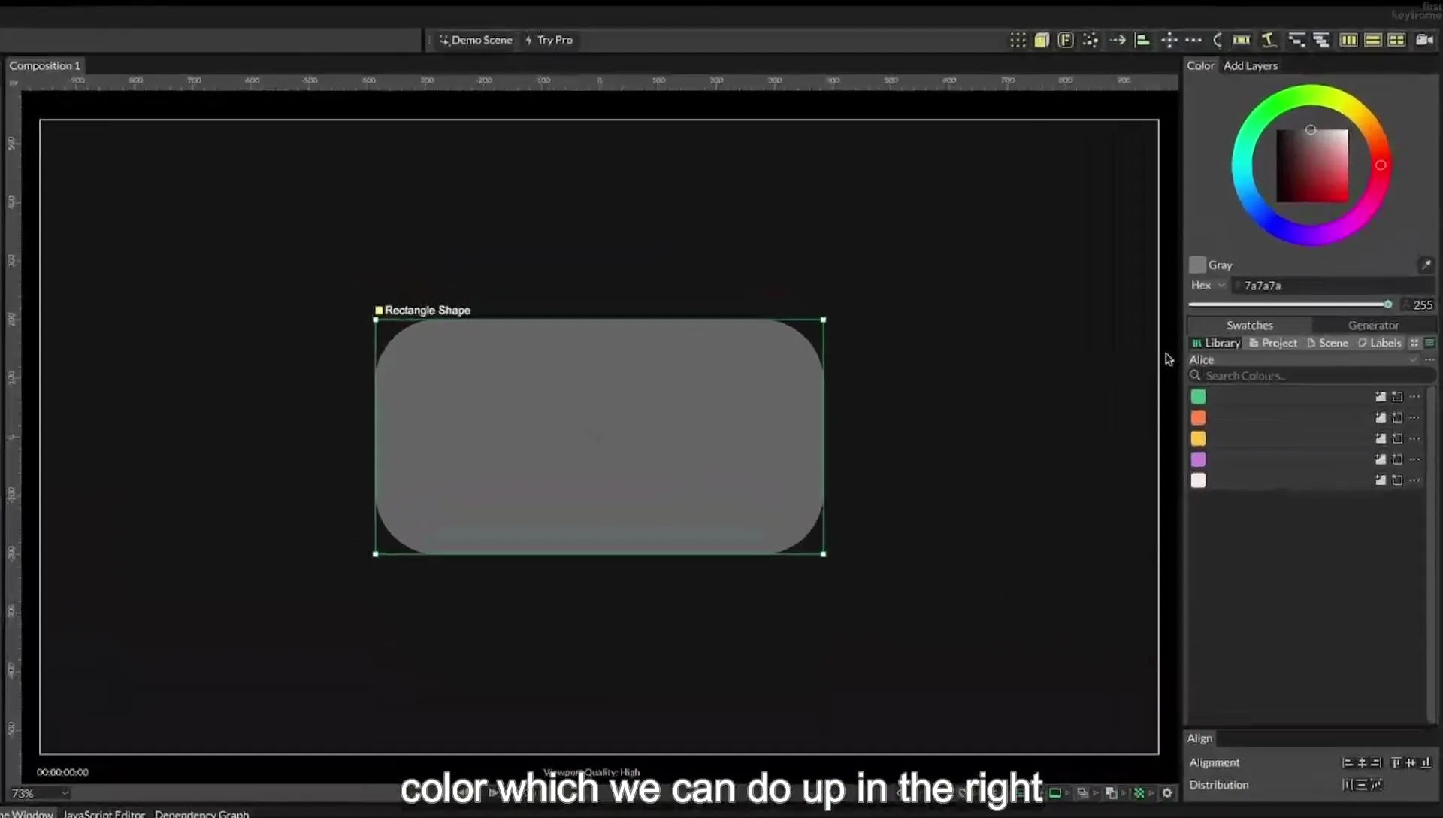
Task: Click the green left-align bars icon in the toolbar
Action: click(1142, 40)
